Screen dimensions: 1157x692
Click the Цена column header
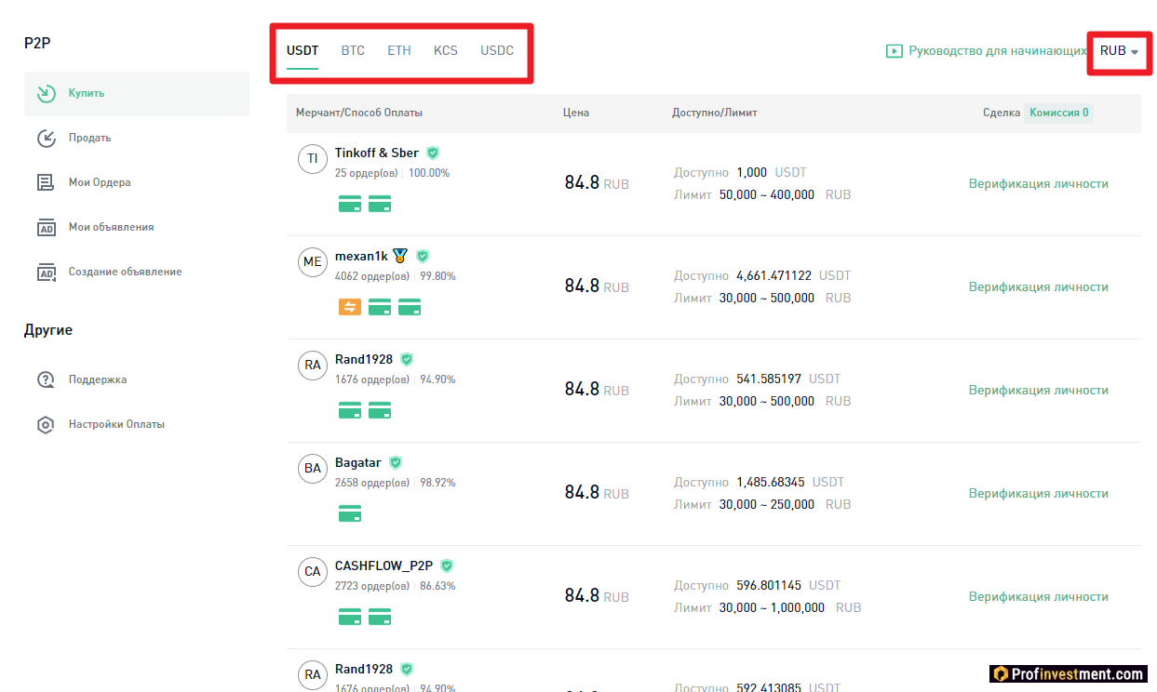(576, 113)
